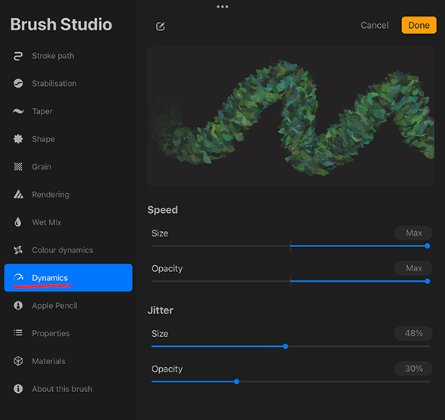Screen dimensions: 445x420
Task: Click the Cancel button
Action: tap(374, 25)
